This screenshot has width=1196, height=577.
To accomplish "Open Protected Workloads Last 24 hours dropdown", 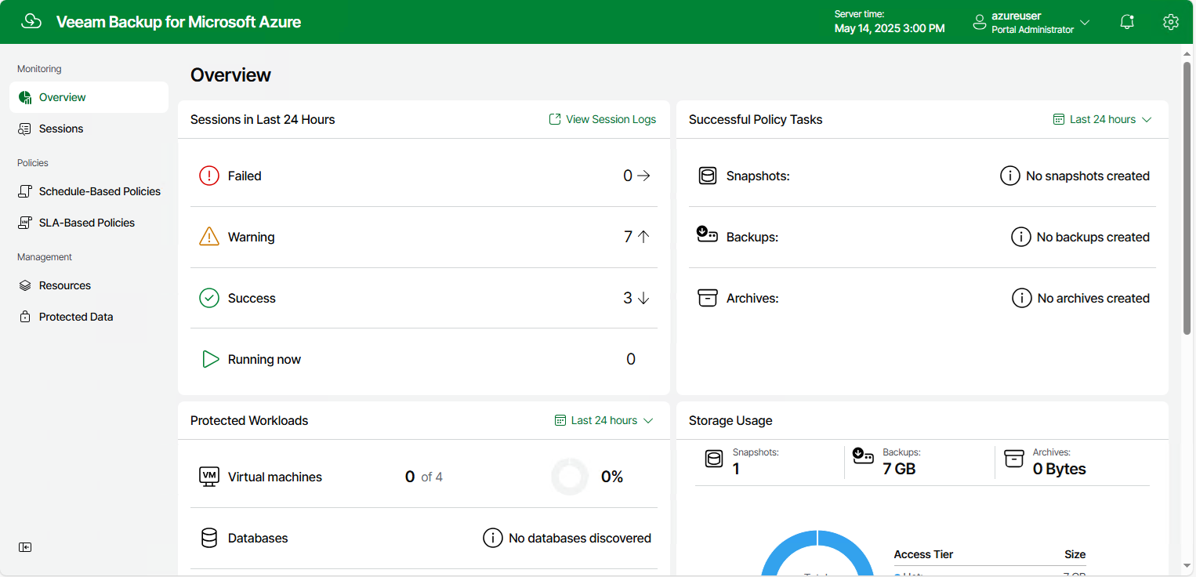I will click(x=603, y=420).
